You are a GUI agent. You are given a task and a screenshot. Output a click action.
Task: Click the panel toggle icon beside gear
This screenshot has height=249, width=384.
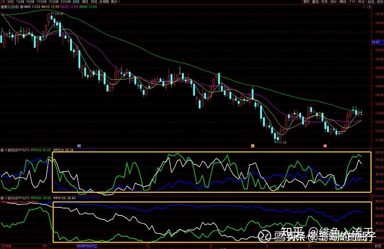coord(369,7)
